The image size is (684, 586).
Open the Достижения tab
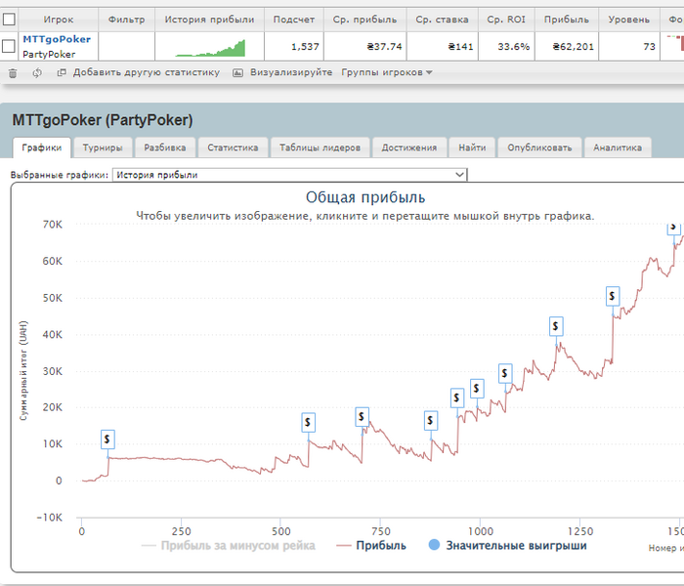(x=409, y=147)
